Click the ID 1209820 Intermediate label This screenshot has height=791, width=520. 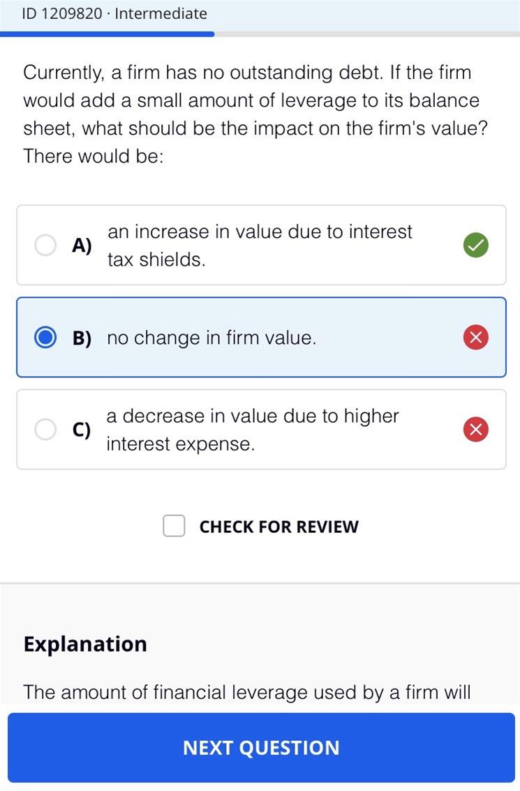114,14
